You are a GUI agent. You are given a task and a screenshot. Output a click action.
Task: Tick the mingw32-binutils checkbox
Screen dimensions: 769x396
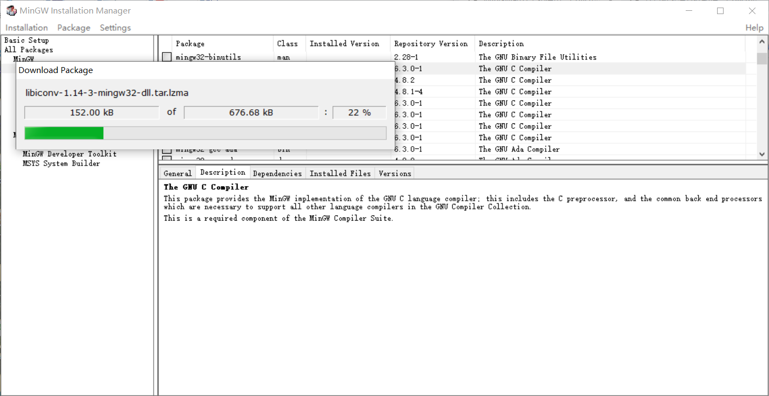167,57
